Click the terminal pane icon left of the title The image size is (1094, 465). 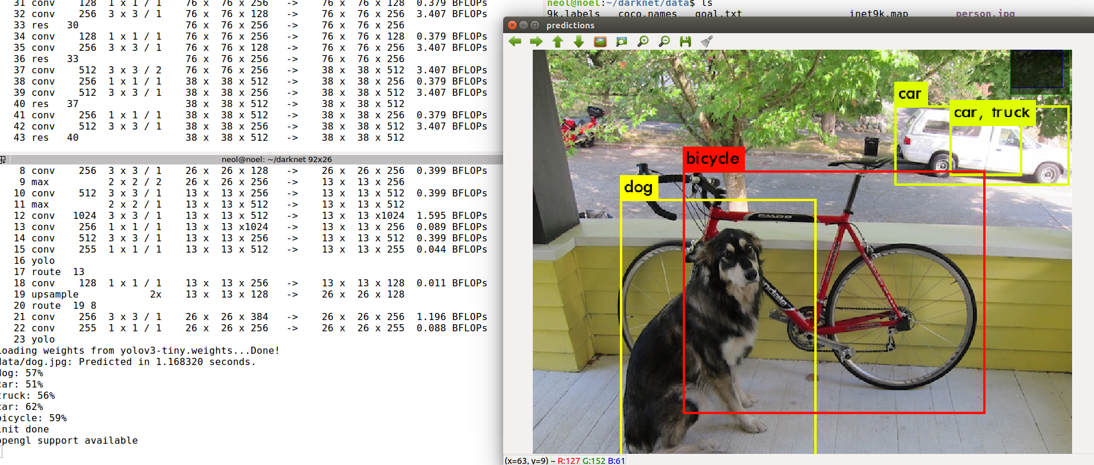[3, 159]
